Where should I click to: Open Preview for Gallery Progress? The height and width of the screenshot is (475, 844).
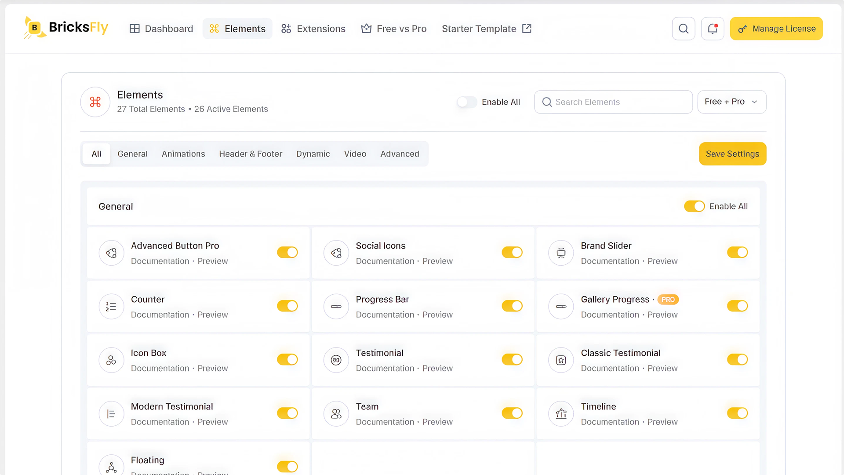662,315
